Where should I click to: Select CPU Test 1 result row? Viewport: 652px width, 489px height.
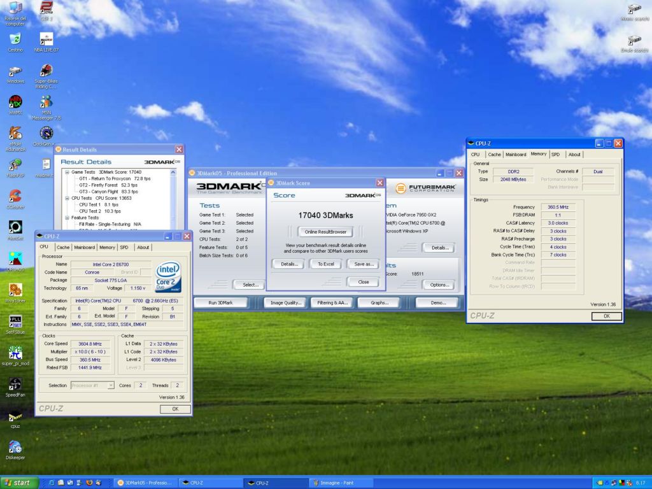pos(99,204)
